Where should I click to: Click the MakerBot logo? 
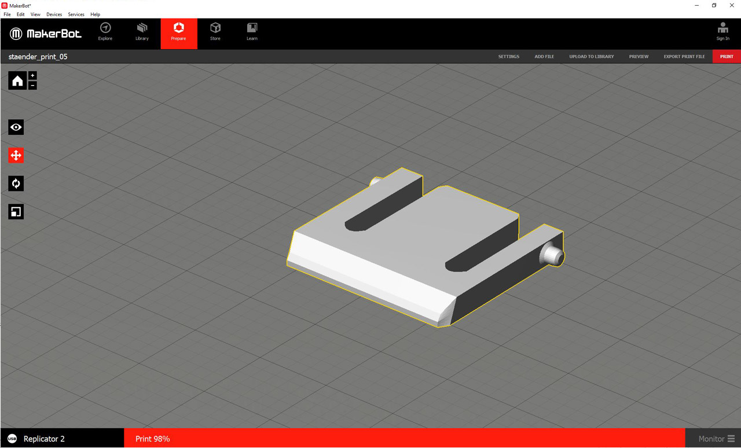[46, 34]
